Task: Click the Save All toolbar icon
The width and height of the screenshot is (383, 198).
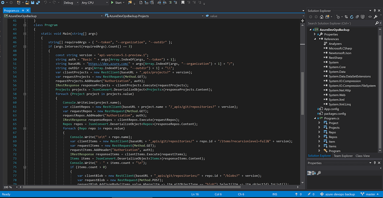Action: tap(38, 3)
